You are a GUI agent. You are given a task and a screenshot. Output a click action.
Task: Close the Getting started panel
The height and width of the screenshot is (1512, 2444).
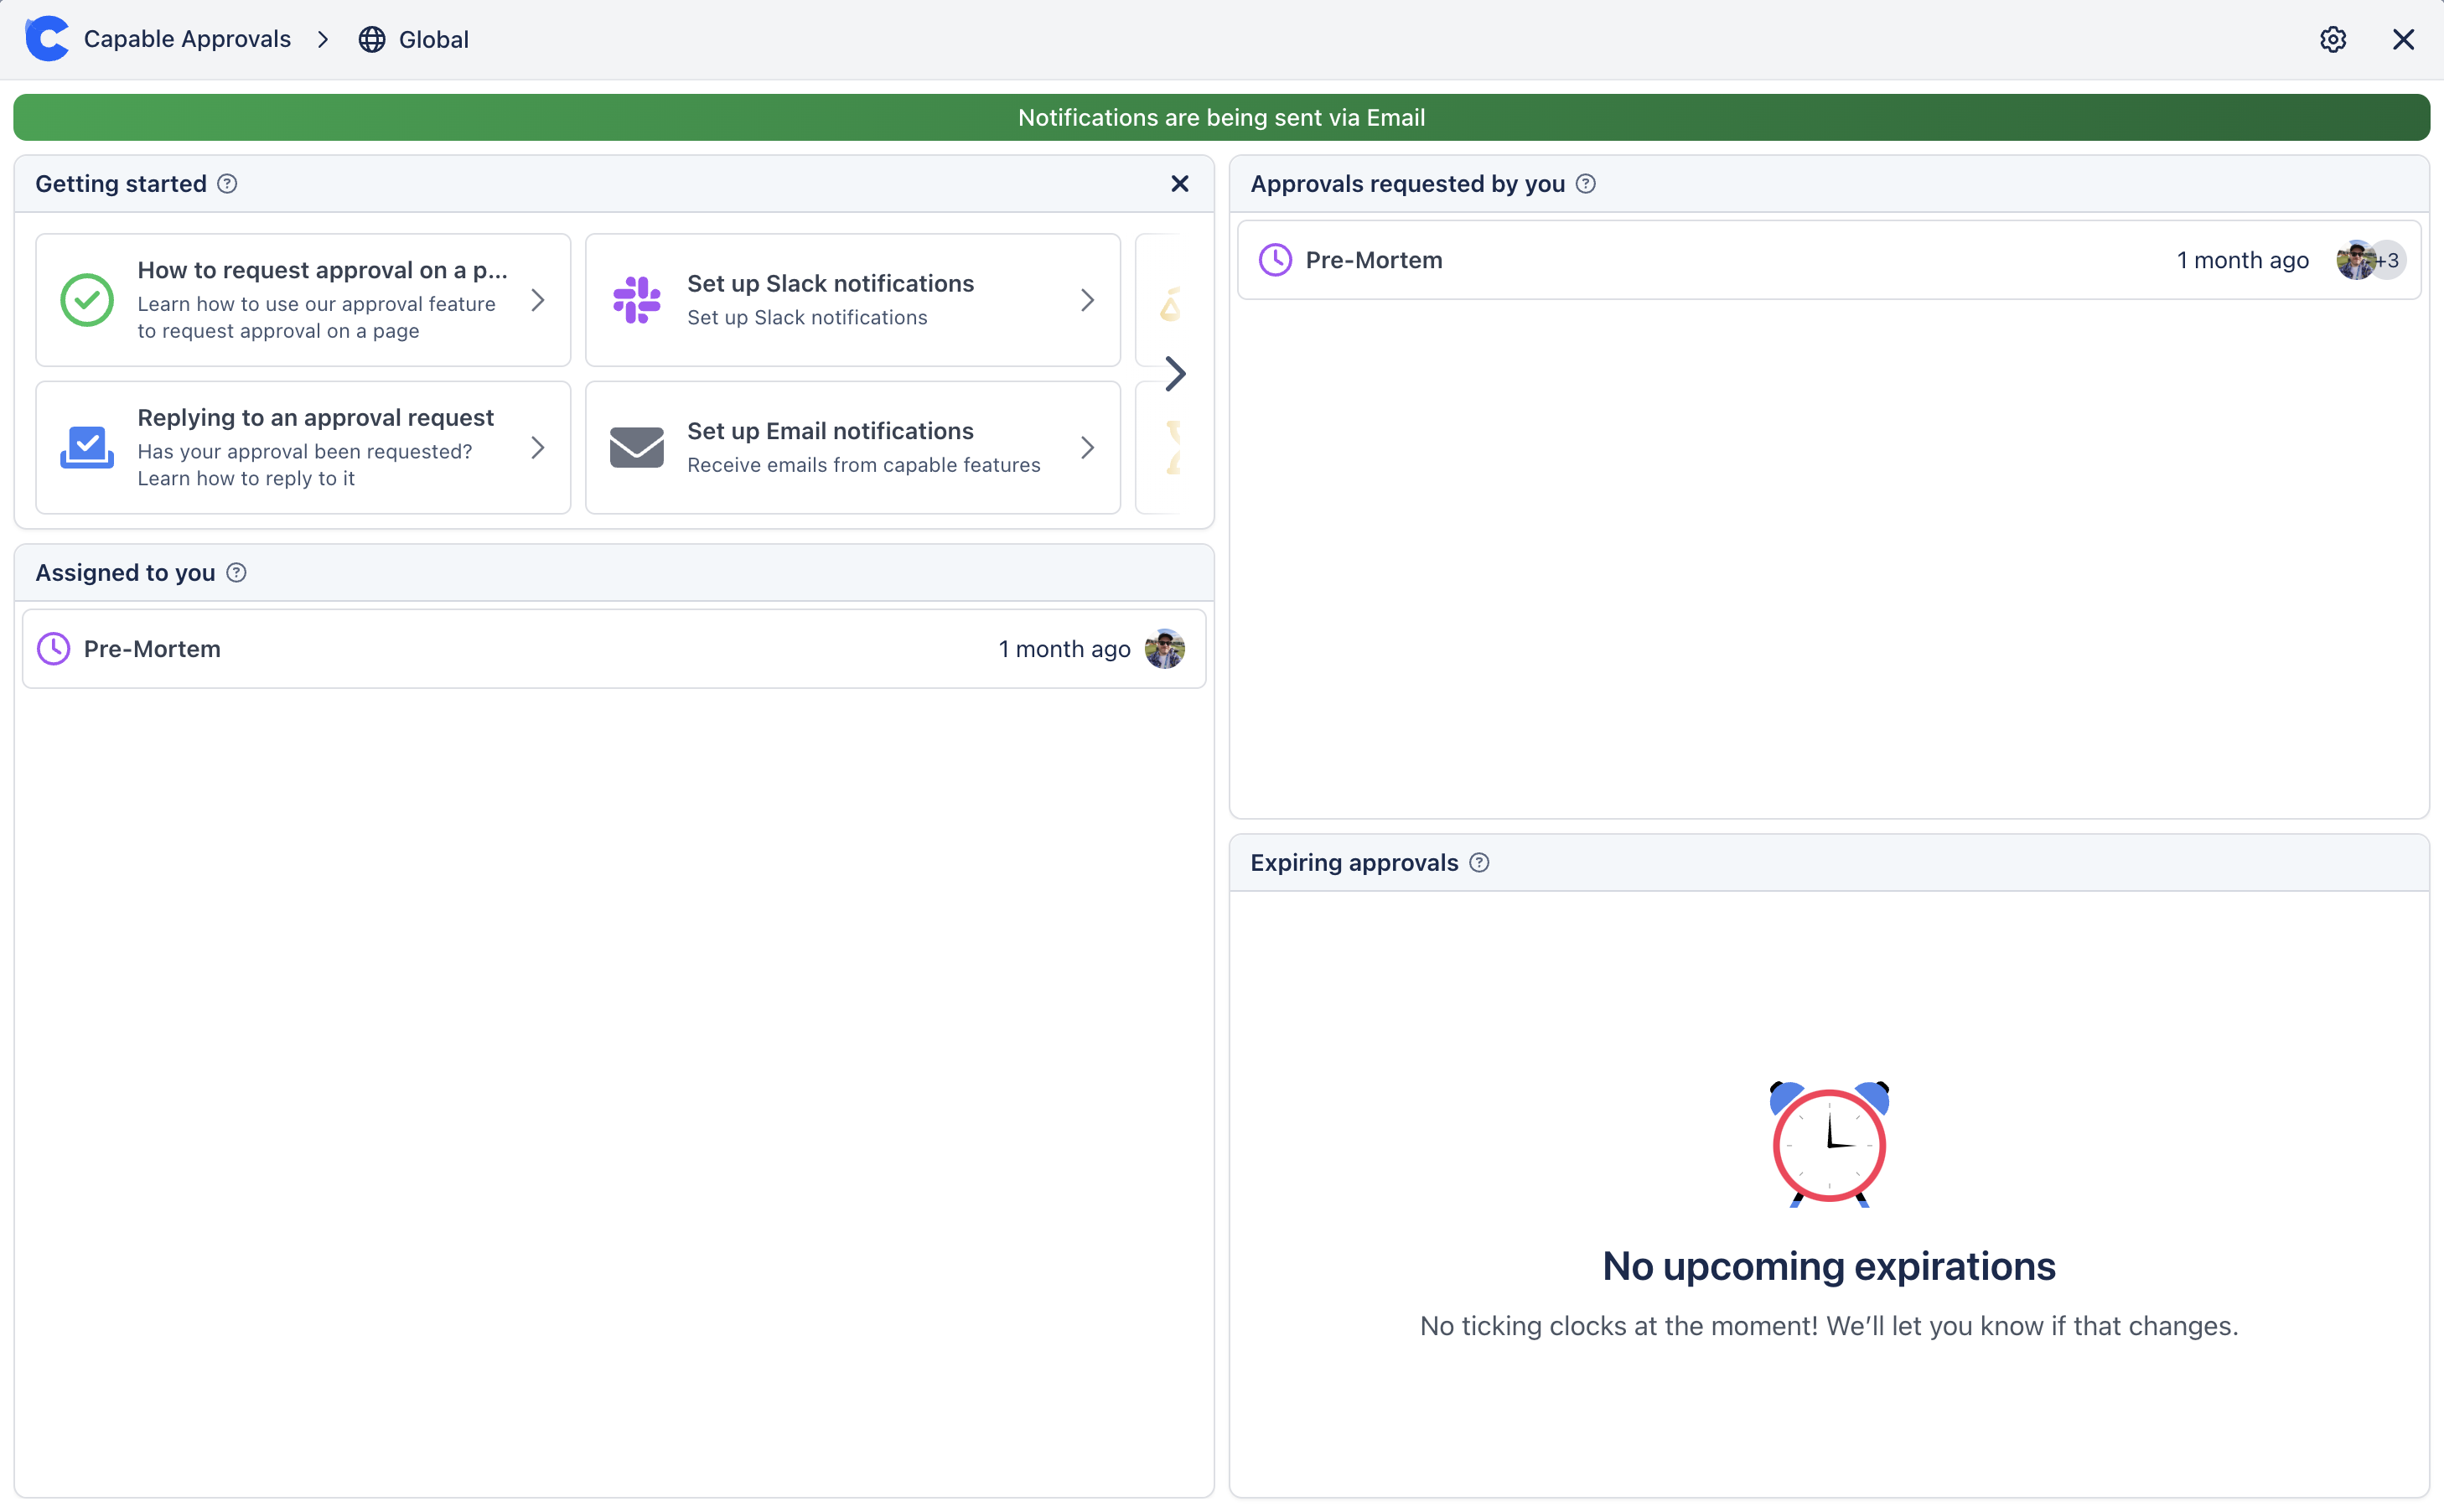[1180, 184]
